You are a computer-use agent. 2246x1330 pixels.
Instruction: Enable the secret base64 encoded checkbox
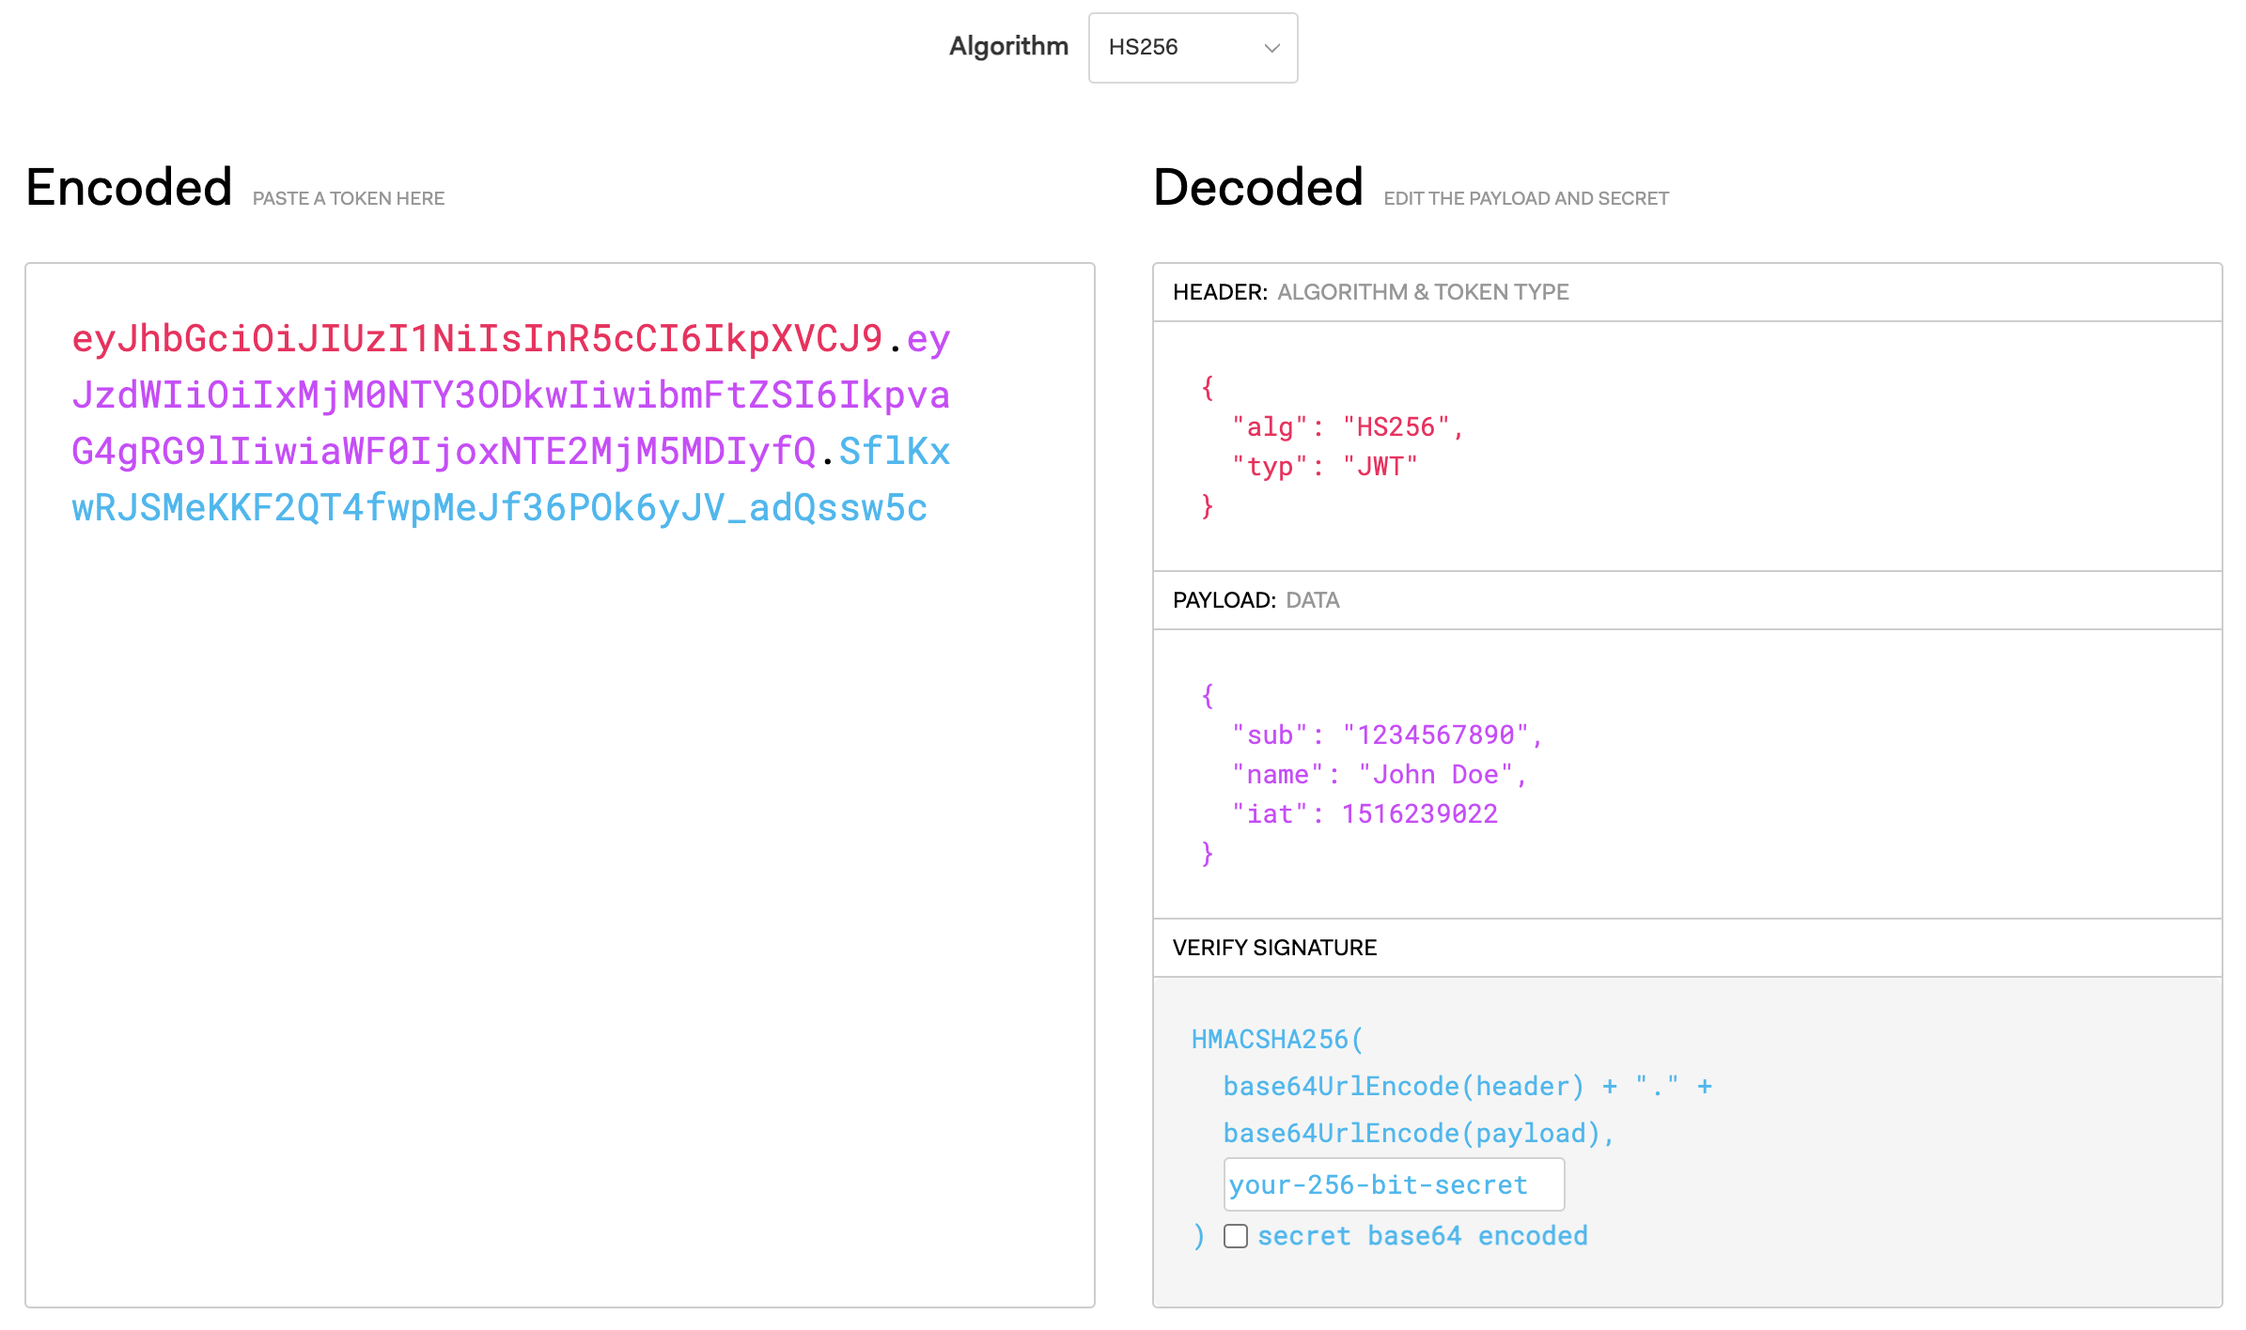pos(1236,1236)
